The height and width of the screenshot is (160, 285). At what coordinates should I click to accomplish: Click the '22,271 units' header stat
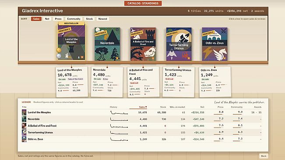(214, 11)
